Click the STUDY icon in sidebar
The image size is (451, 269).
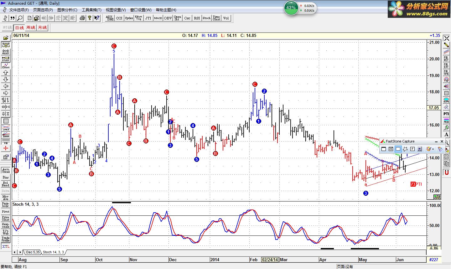pos(6,59)
